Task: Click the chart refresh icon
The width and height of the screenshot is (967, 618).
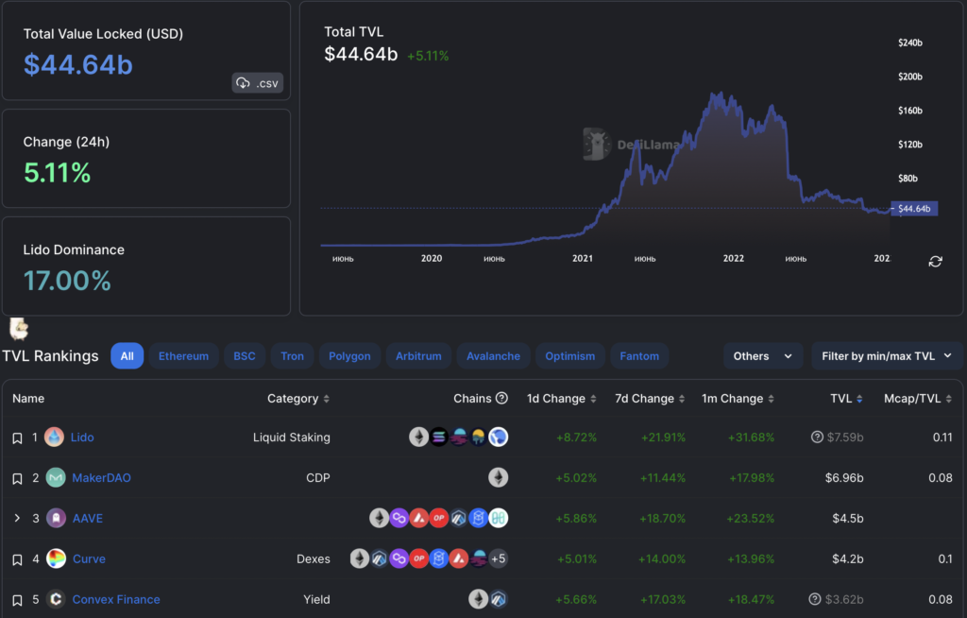Action: point(935,261)
